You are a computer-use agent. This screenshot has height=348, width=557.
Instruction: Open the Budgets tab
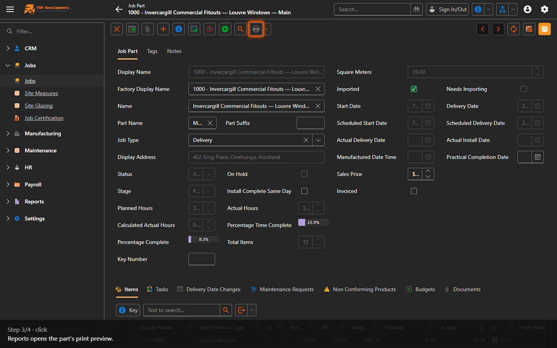point(420,289)
